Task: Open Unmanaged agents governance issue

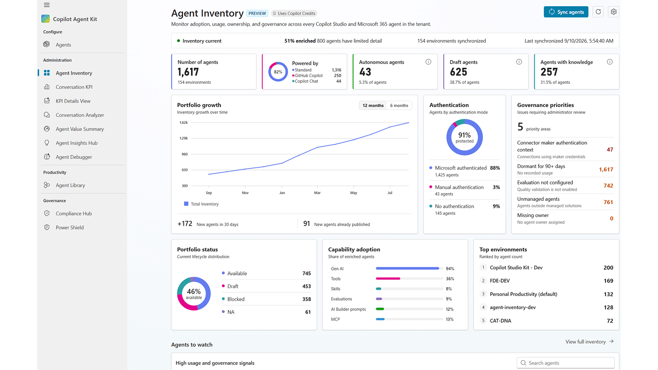Action: 565,202
